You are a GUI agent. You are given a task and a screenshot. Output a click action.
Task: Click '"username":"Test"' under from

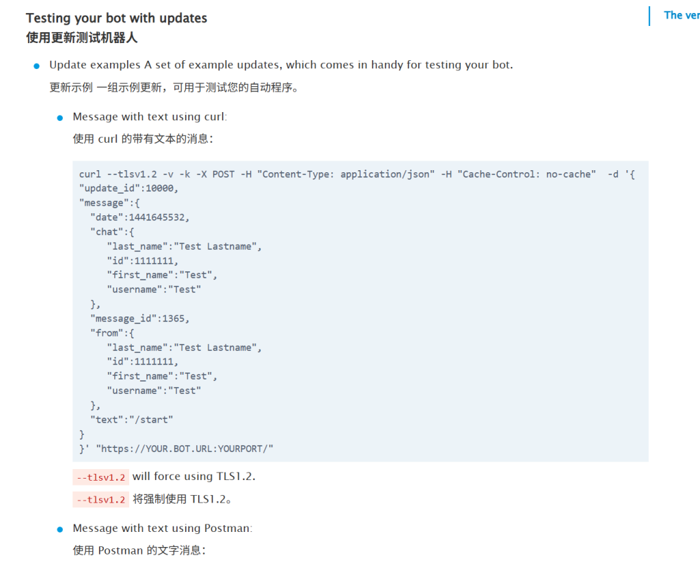(x=154, y=390)
